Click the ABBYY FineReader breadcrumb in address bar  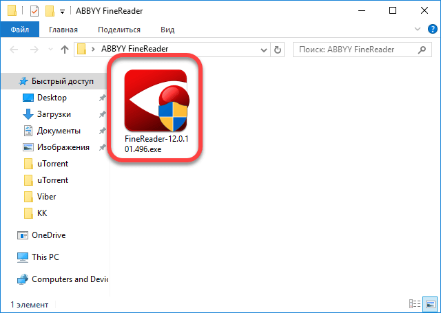click(135, 49)
